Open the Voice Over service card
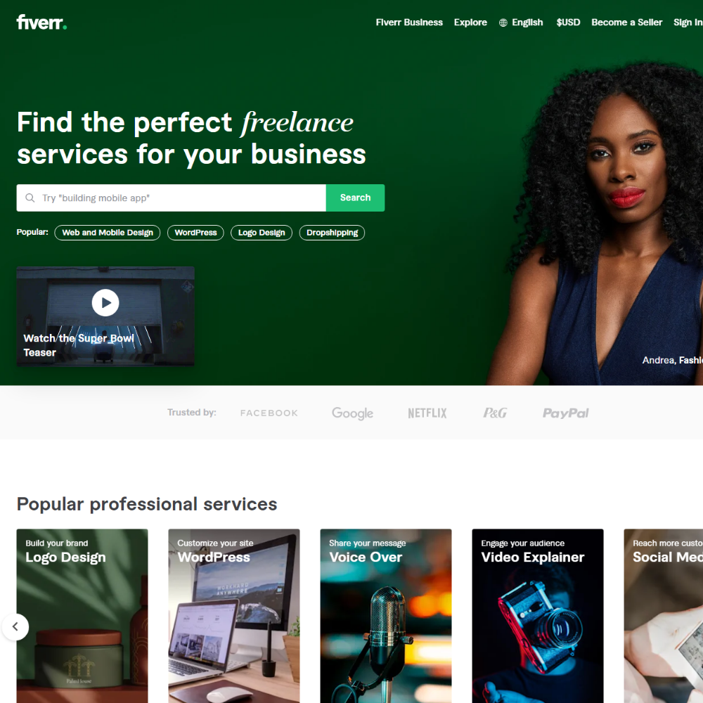The image size is (703, 703). coord(386,616)
